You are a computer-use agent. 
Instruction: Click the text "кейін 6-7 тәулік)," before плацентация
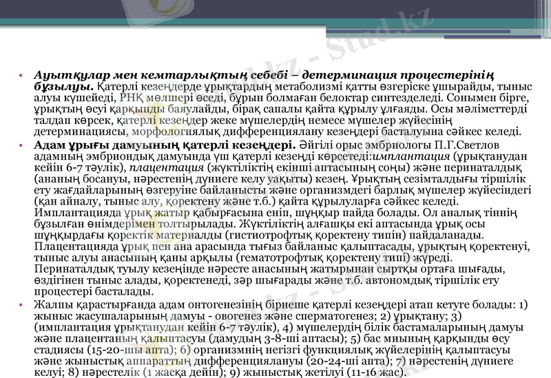[80, 167]
